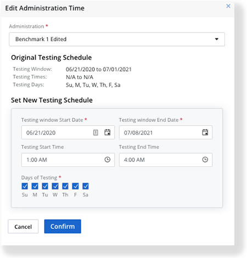Image resolution: width=247 pixels, height=258 pixels.
Task: Open clock picker for Testing Start Time
Action: click(108, 160)
